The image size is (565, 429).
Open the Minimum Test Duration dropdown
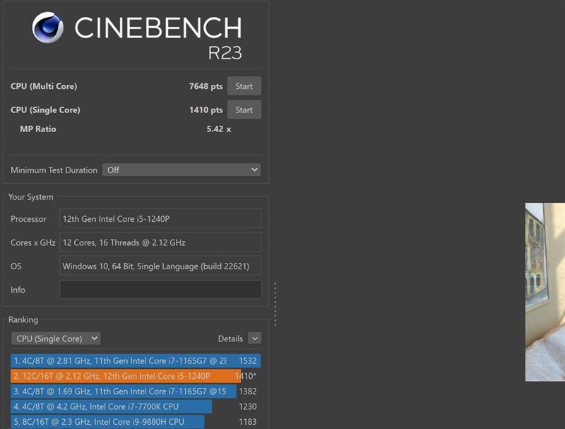(182, 170)
